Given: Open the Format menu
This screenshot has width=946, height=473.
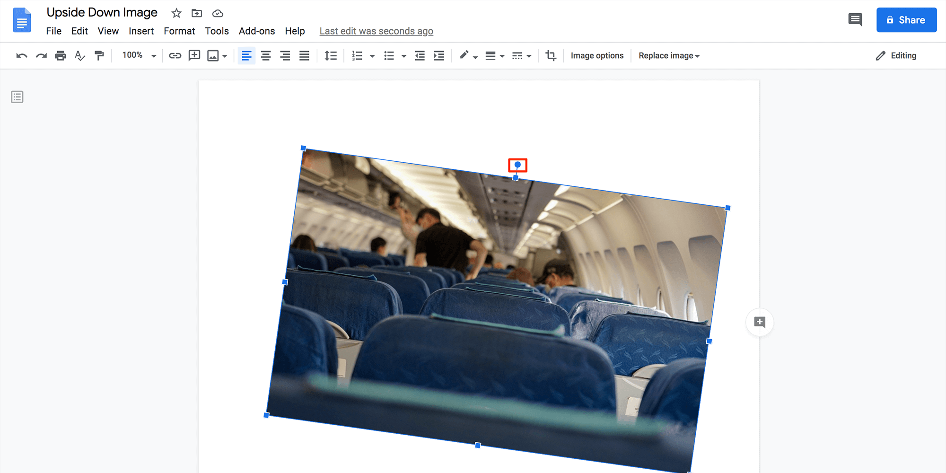Looking at the screenshot, I should [179, 31].
